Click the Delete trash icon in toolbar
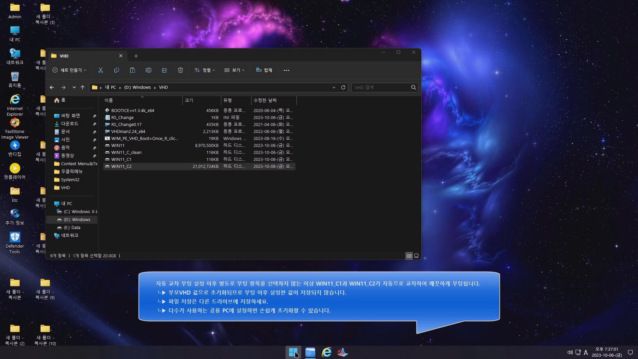Image resolution: width=638 pixels, height=359 pixels. click(x=180, y=70)
